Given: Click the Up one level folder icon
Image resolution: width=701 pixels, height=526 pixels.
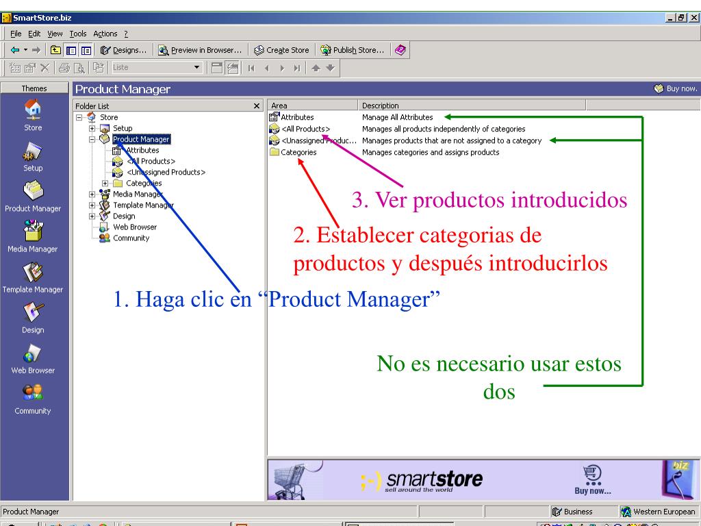Looking at the screenshot, I should (x=55, y=50).
